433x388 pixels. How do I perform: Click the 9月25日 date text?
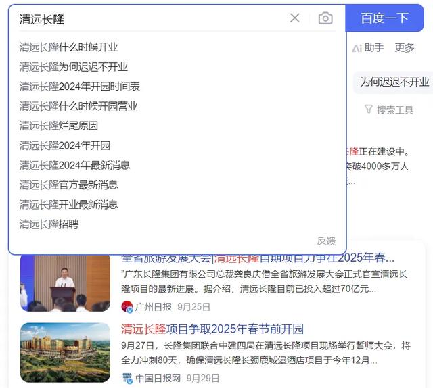194,307
